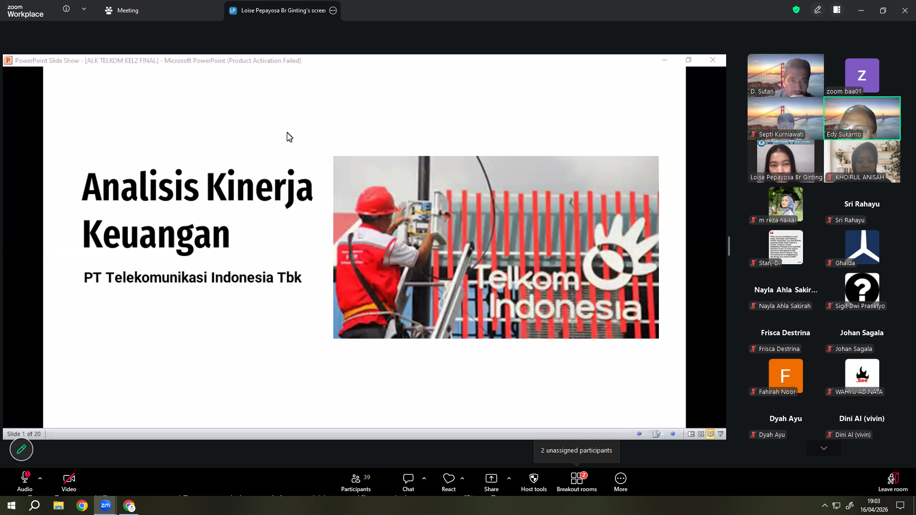Screen dimensions: 916x515
Task: Select the Sigit Dwi Prasetyo participant tile
Action: [x=862, y=290]
